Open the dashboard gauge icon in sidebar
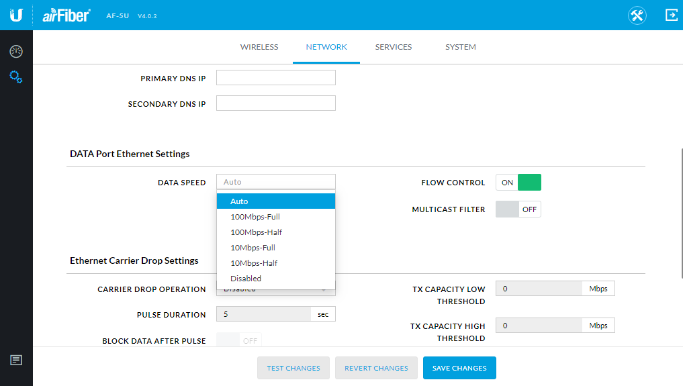The height and width of the screenshot is (386, 683). tap(16, 52)
